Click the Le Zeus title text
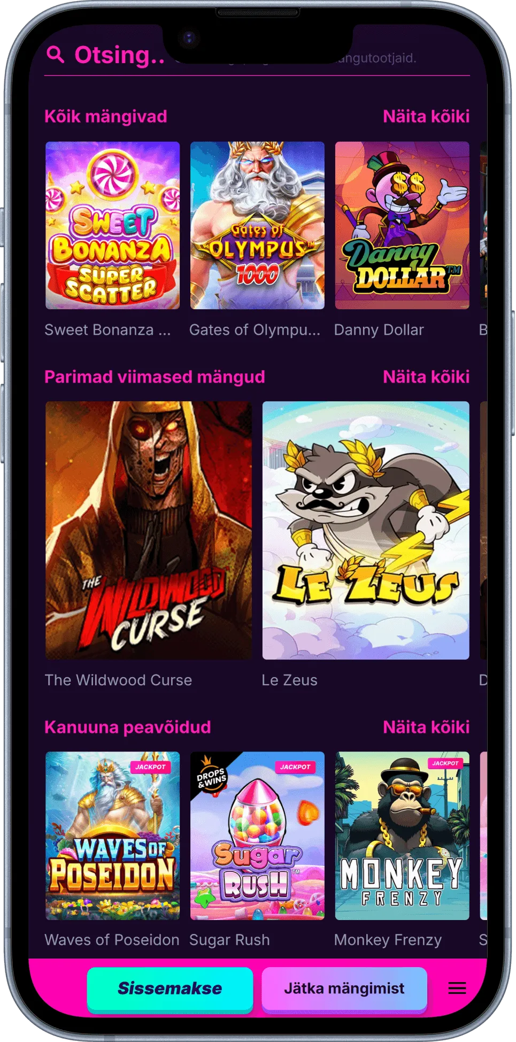This screenshot has height=1042, width=516. coord(289,680)
